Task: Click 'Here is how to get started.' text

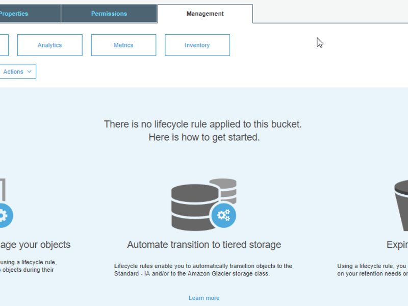Action: pos(204,137)
